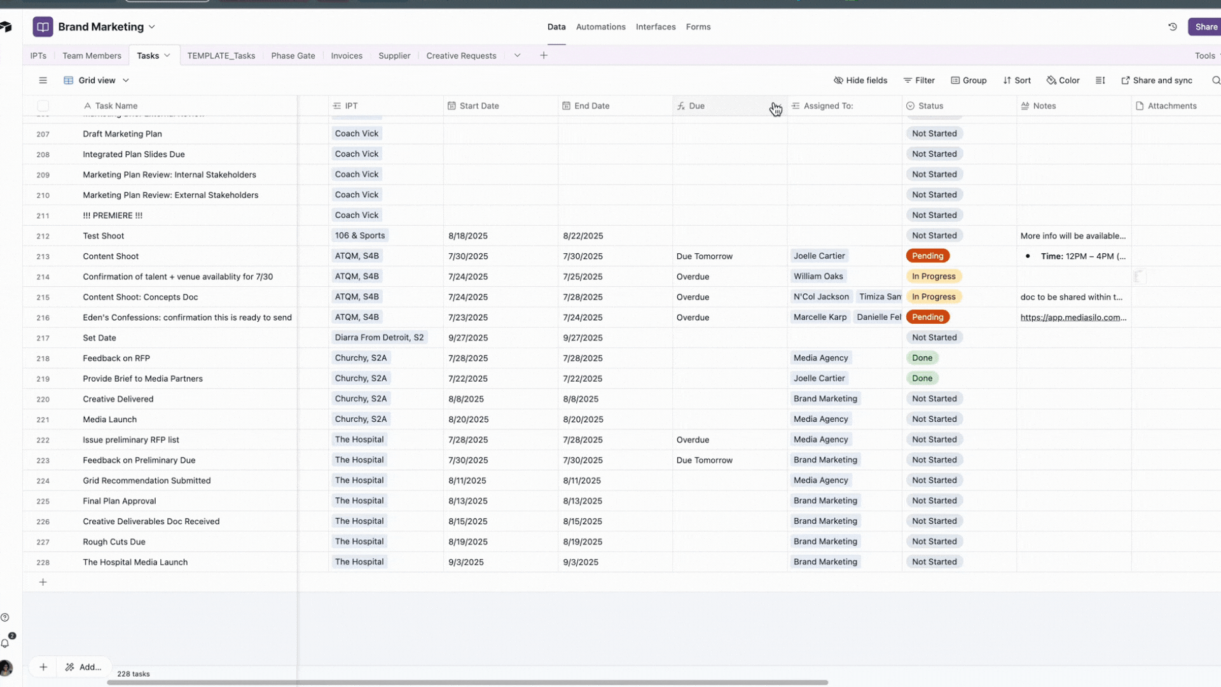The height and width of the screenshot is (687, 1221).
Task: Expand the Brand Marketing base dropdown
Action: [x=152, y=27]
